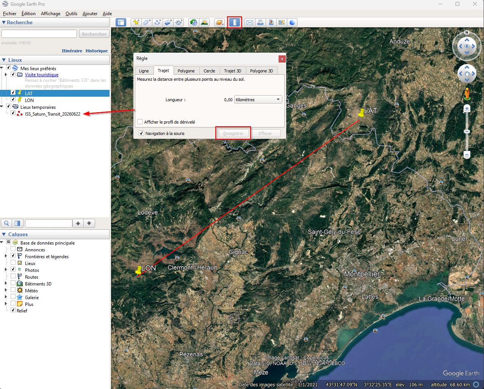Open the Historique link
This screenshot has height=389, width=484.
pos(97,51)
